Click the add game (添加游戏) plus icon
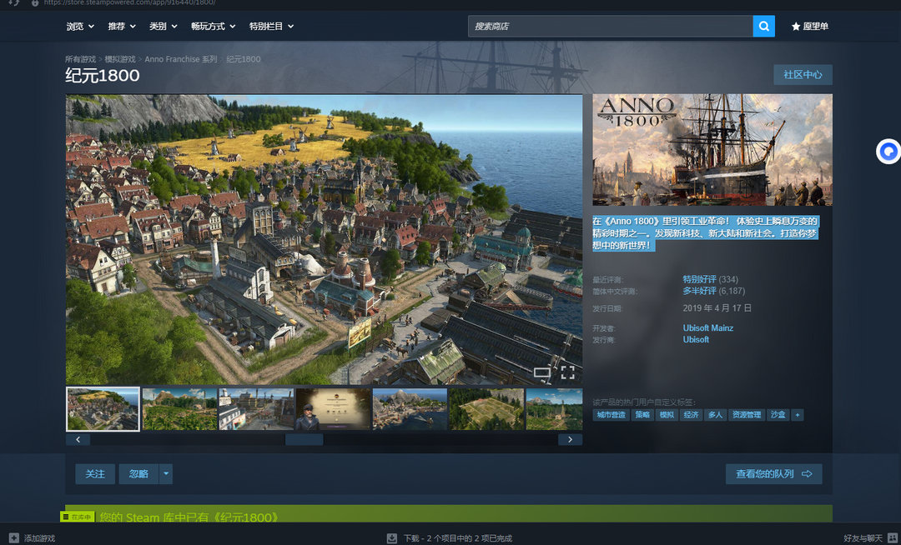This screenshot has height=545, width=901. (13, 538)
